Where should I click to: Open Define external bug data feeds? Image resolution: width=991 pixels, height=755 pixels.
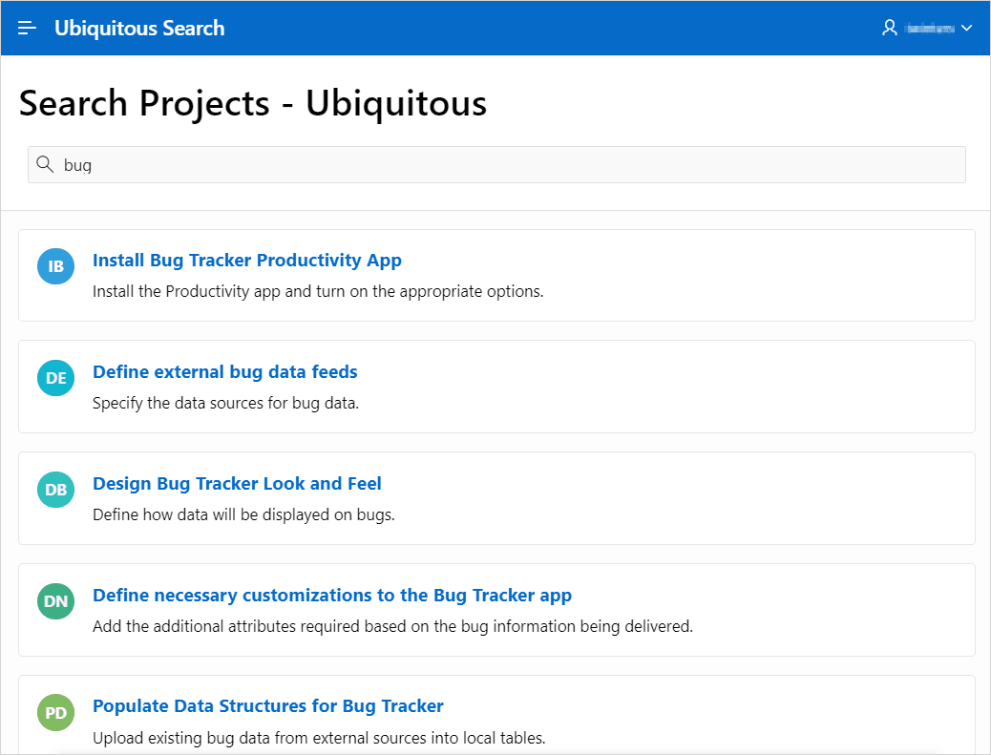pyautogui.click(x=224, y=371)
